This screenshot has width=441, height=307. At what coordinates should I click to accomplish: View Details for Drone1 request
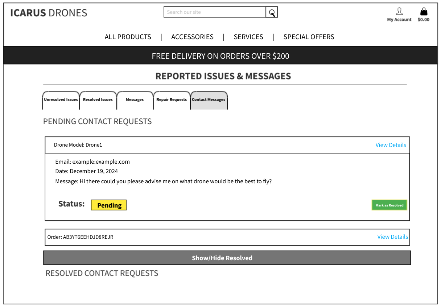pos(391,145)
